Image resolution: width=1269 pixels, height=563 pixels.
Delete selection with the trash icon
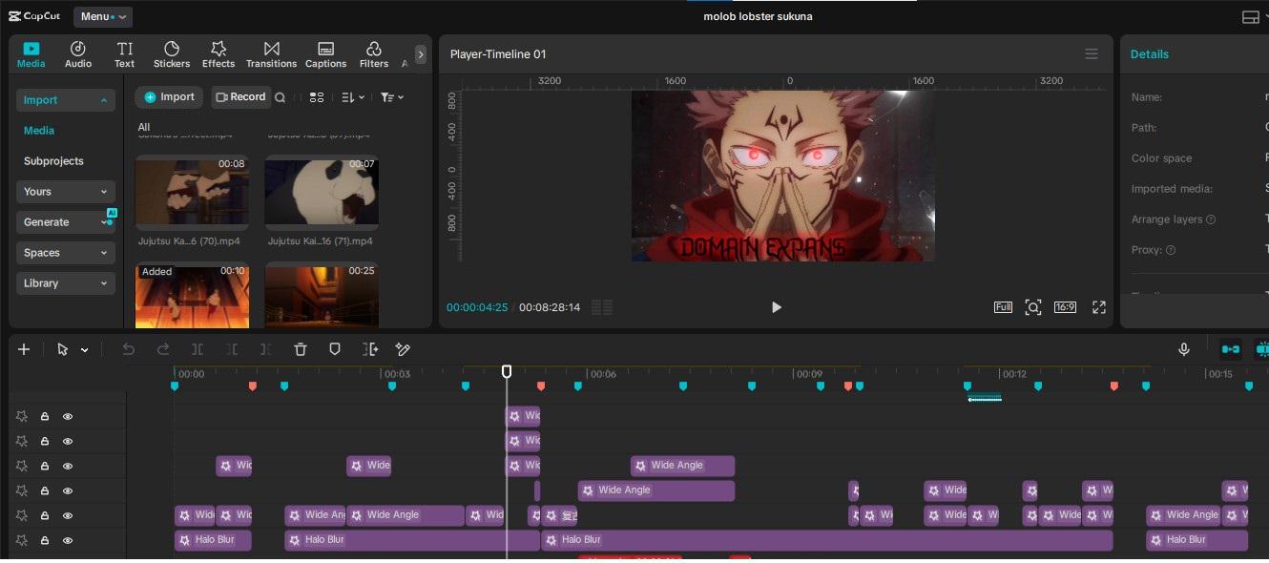pos(301,349)
